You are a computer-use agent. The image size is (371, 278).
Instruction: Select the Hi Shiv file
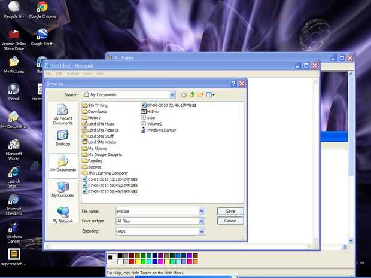[150, 111]
